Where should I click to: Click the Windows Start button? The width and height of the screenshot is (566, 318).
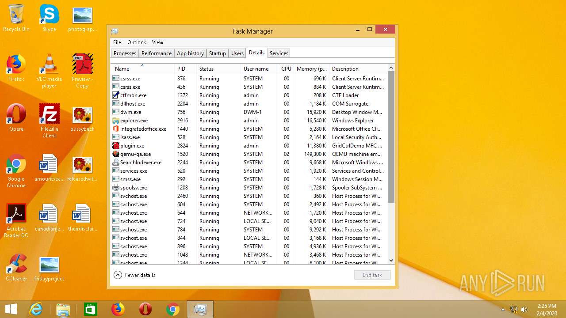(11, 309)
